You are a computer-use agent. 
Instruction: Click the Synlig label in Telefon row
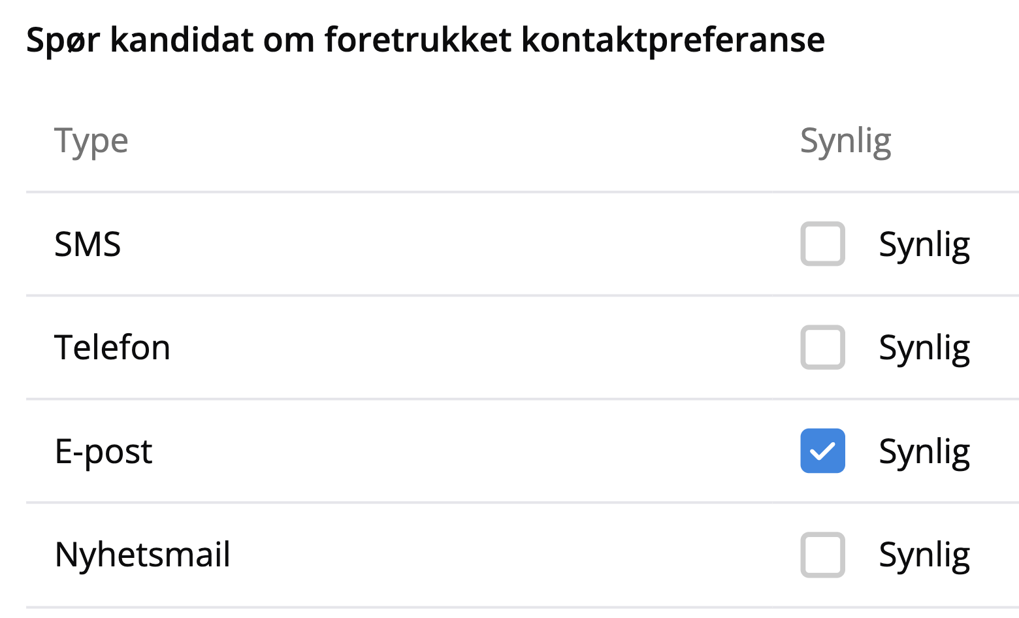pyautogui.click(x=924, y=348)
